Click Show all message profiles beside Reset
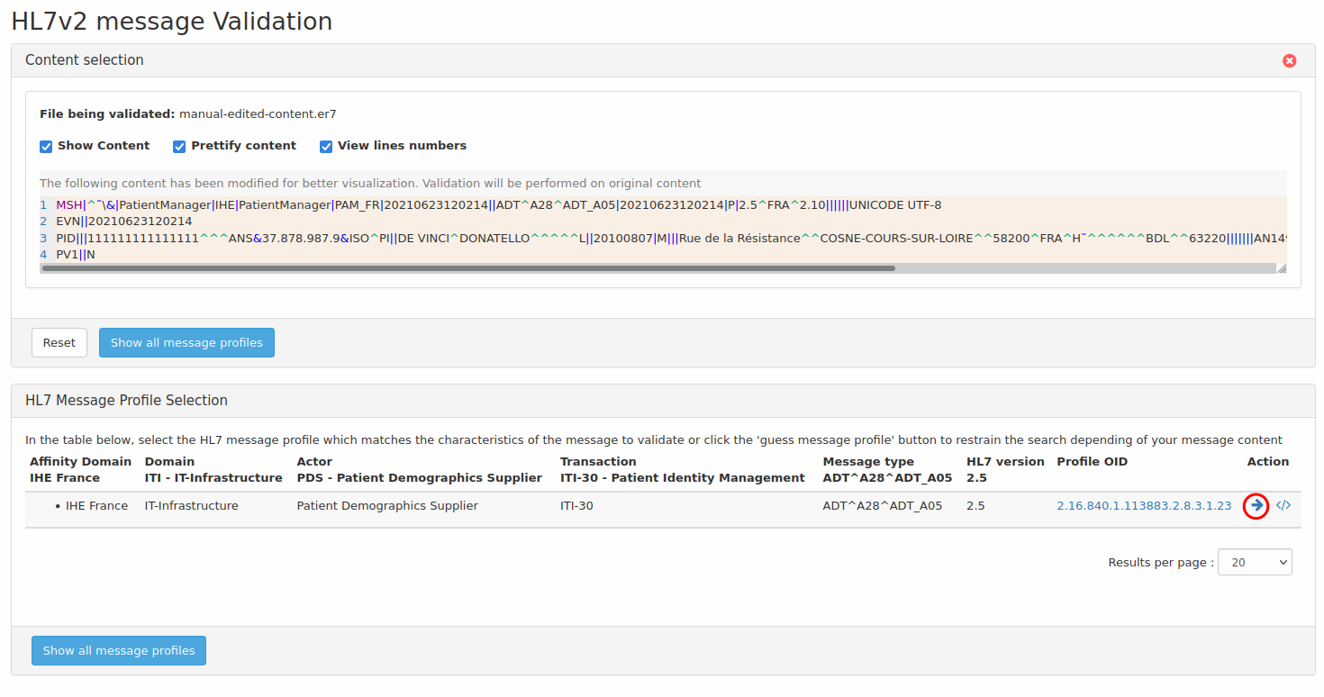This screenshot has height=697, width=1324. [186, 342]
